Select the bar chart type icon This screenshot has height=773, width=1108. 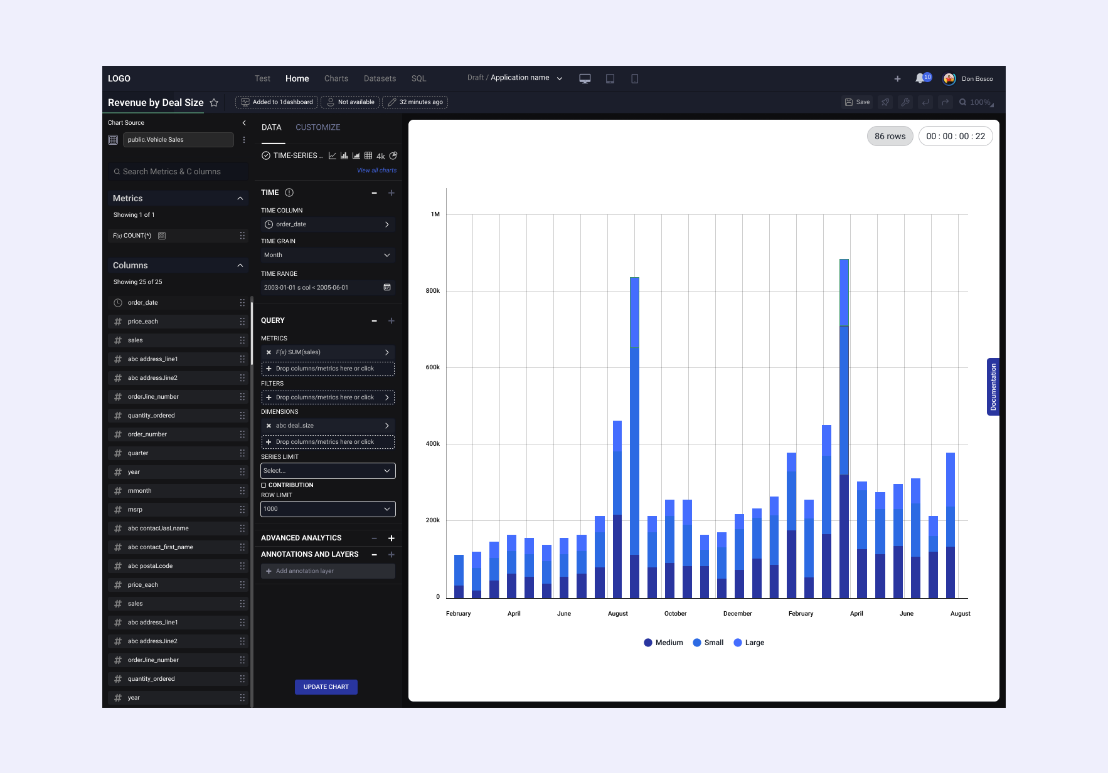[344, 155]
